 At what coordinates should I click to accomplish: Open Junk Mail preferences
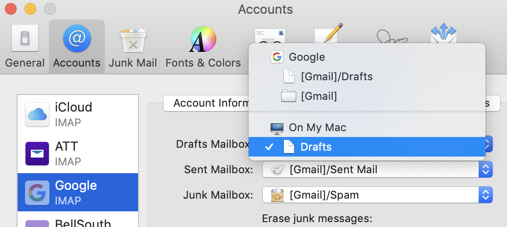[133, 46]
